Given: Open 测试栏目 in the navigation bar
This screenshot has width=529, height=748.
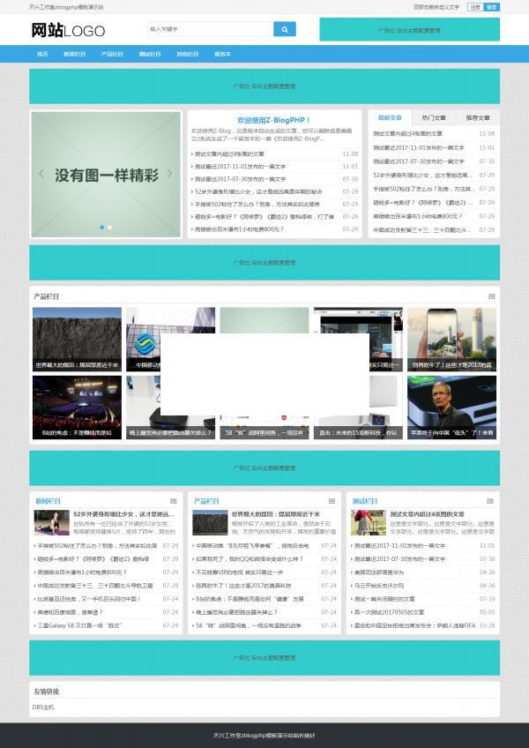Looking at the screenshot, I should [150, 54].
